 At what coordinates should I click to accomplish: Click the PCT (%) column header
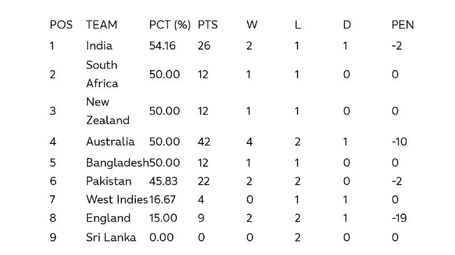point(169,25)
